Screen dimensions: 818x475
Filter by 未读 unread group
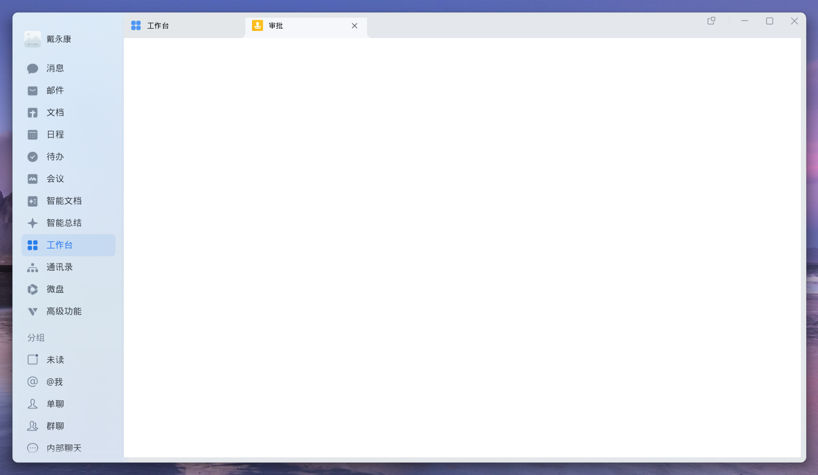tap(69, 360)
